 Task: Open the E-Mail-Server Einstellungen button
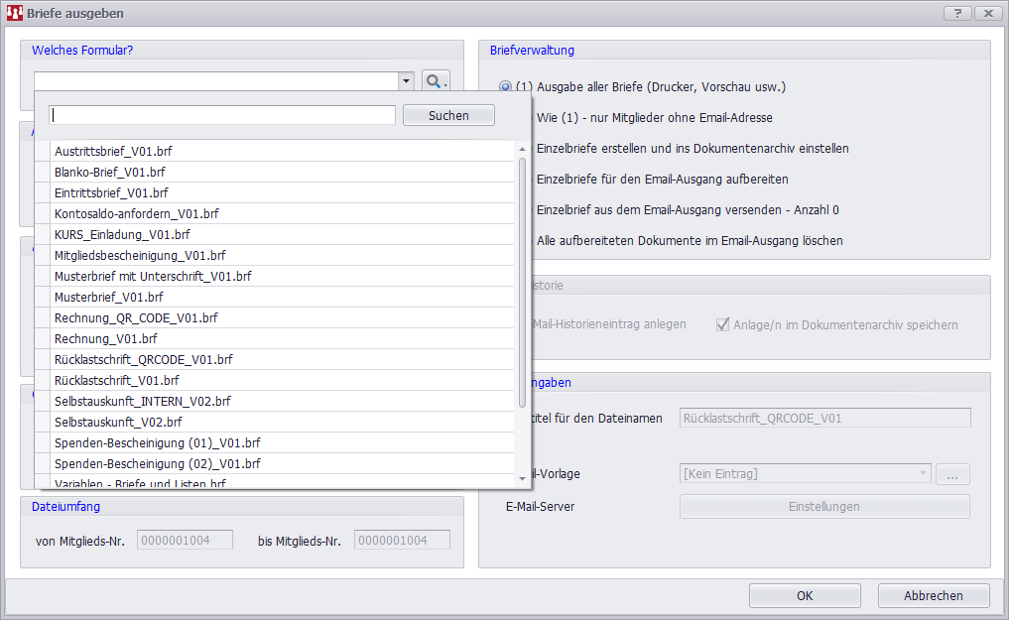tap(823, 506)
